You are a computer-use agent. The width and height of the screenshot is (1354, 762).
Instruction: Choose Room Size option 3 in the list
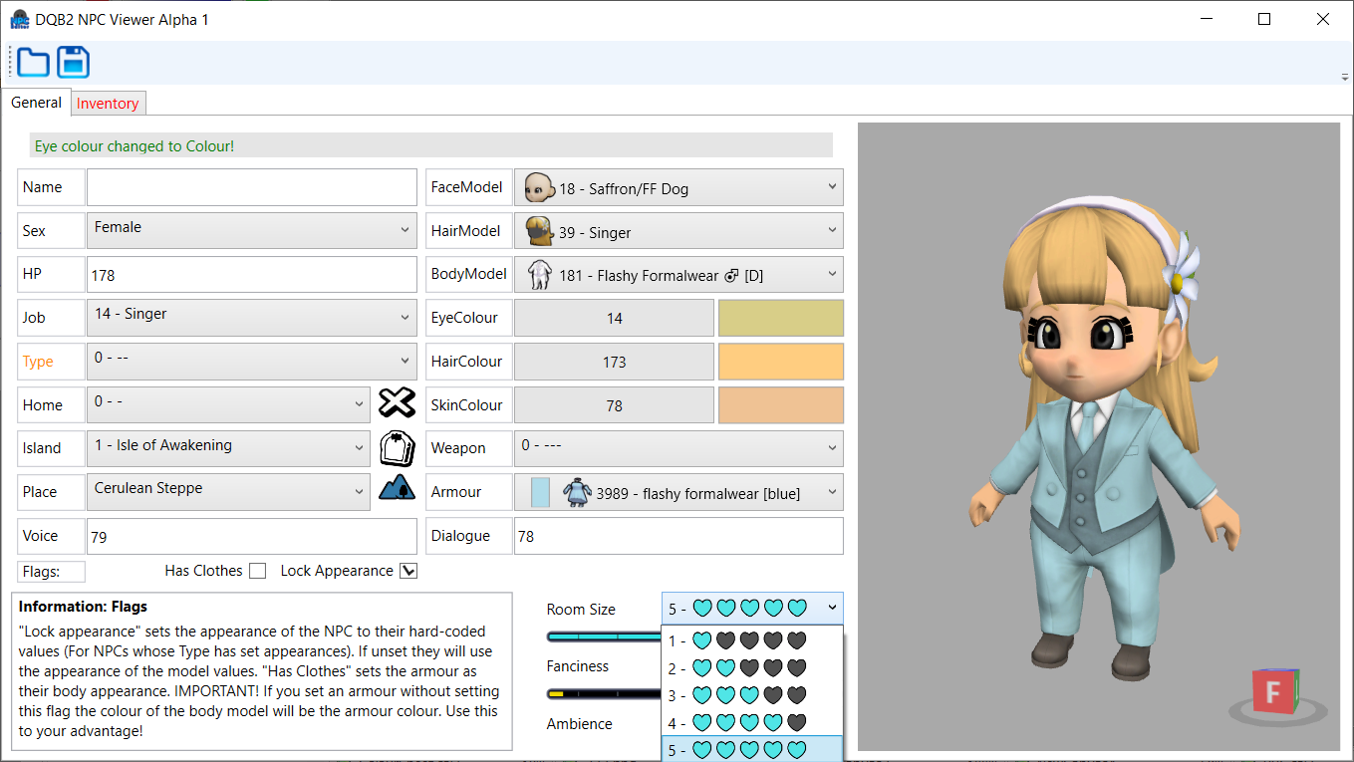coord(752,695)
